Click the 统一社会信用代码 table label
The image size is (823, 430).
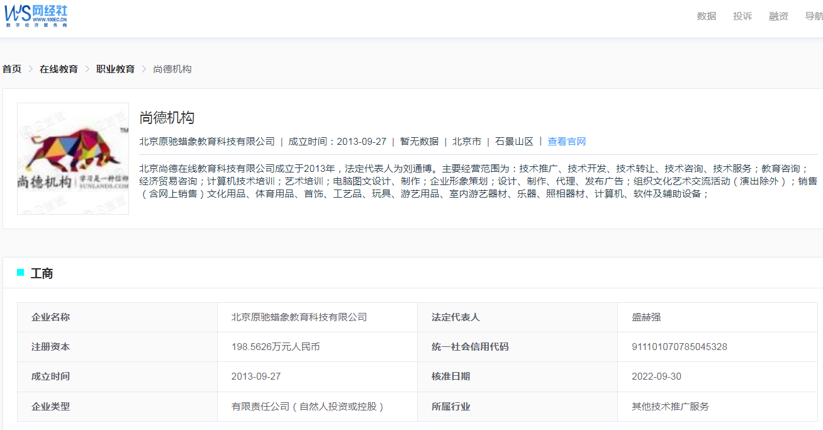point(470,347)
